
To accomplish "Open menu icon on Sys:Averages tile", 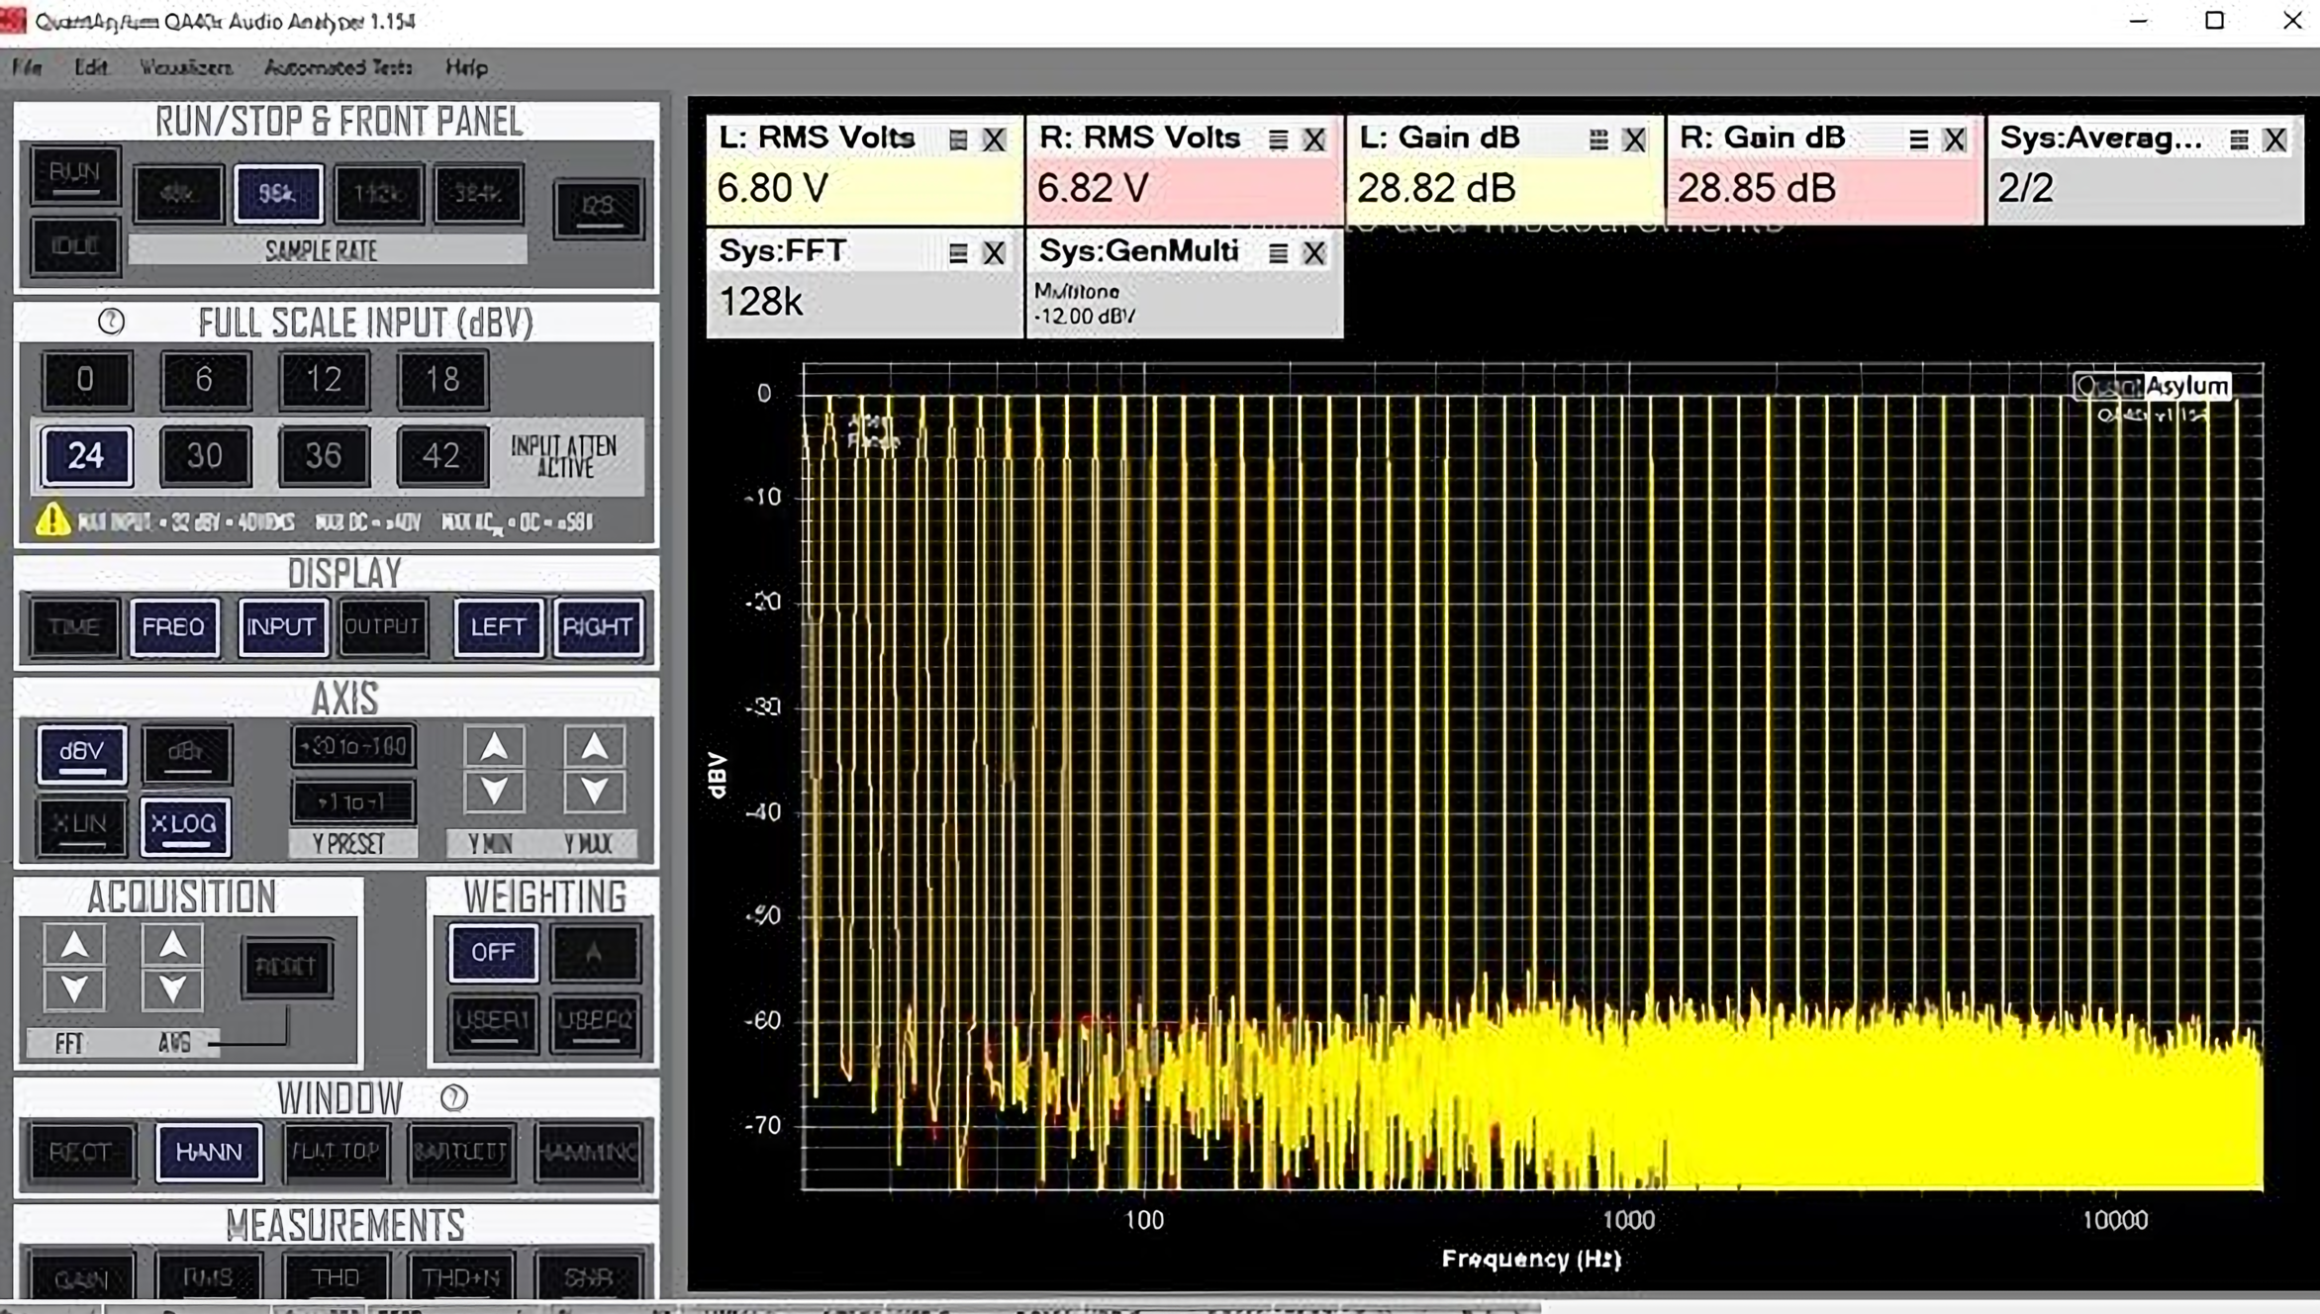I will click(2239, 140).
